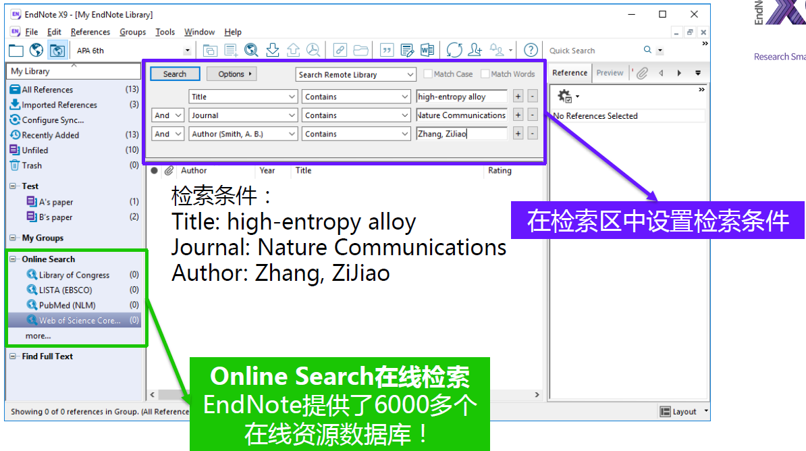The width and height of the screenshot is (806, 451).
Task: Open Contains dropdown in Title row
Action: pos(404,97)
